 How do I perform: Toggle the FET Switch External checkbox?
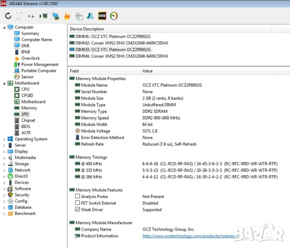78,203
